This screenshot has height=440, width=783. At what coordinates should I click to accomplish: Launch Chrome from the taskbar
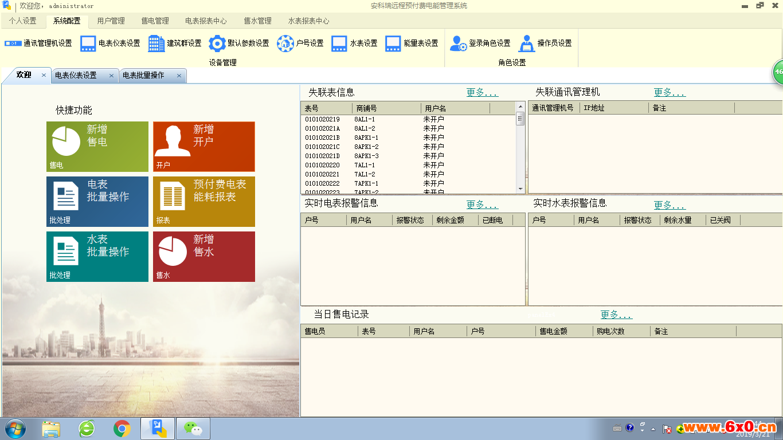(x=122, y=429)
